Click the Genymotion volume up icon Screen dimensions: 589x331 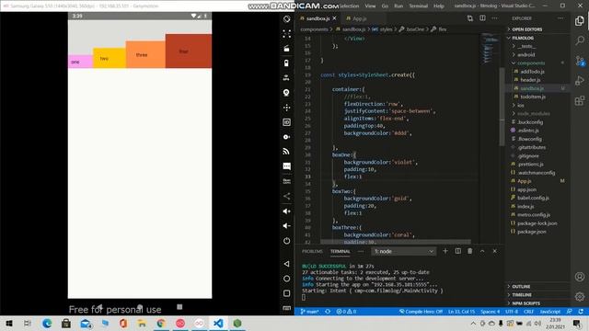coord(286,211)
